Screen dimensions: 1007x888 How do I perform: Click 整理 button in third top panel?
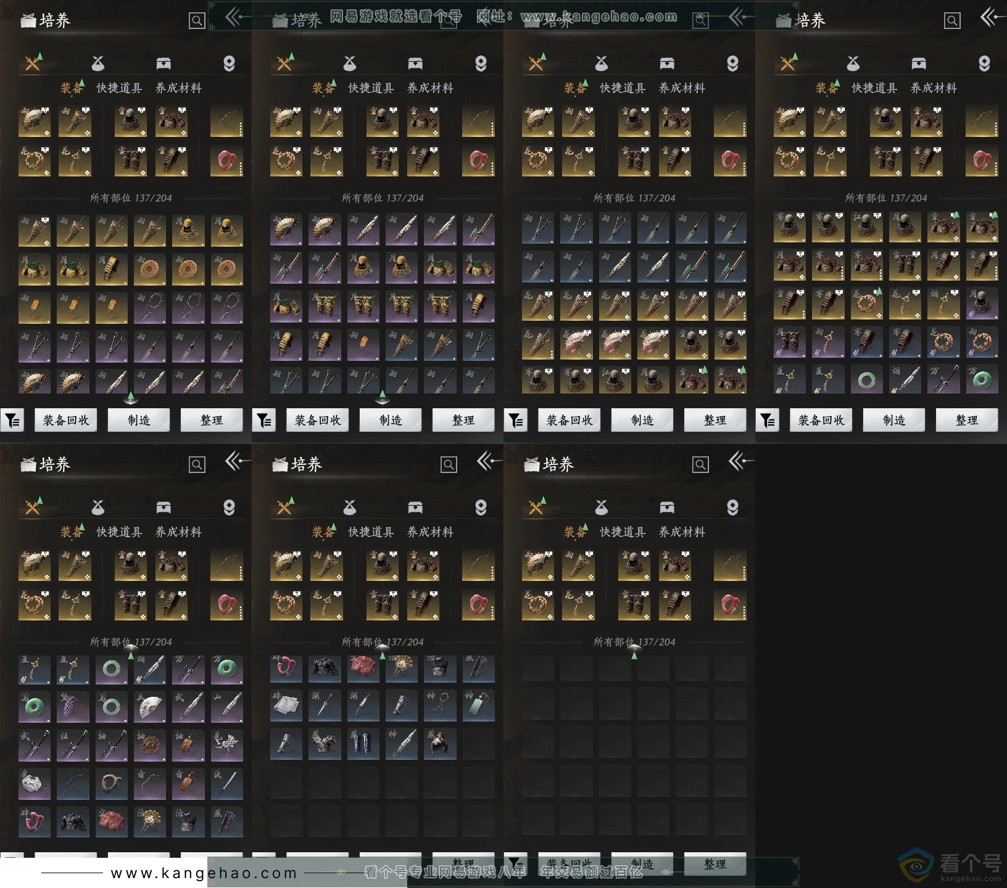pyautogui.click(x=715, y=420)
